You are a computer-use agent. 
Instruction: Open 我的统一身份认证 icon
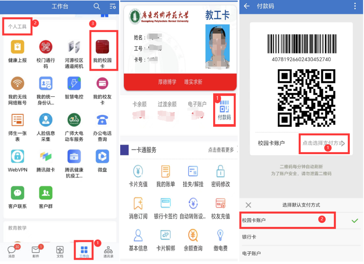pos(46,83)
